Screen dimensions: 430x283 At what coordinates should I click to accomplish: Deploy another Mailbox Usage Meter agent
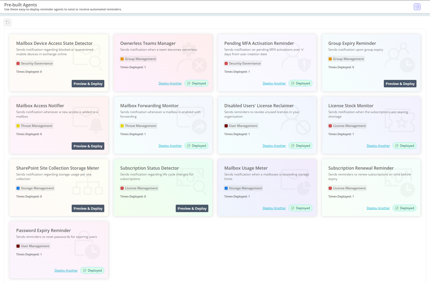click(x=274, y=208)
